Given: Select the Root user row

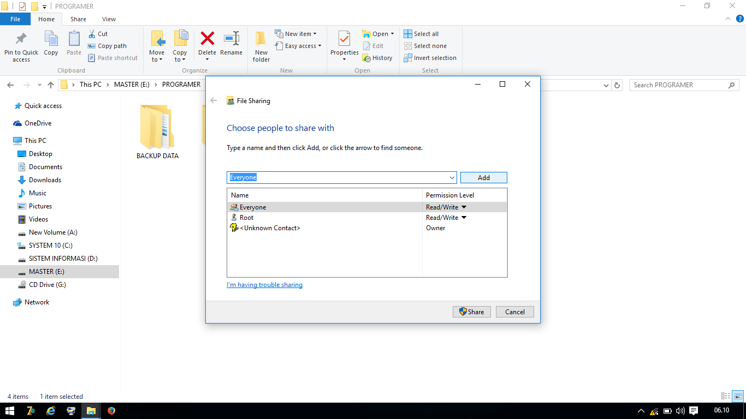Looking at the screenshot, I should tap(367, 218).
